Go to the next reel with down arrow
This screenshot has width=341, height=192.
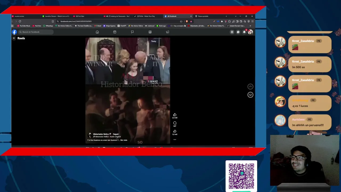tap(250, 95)
